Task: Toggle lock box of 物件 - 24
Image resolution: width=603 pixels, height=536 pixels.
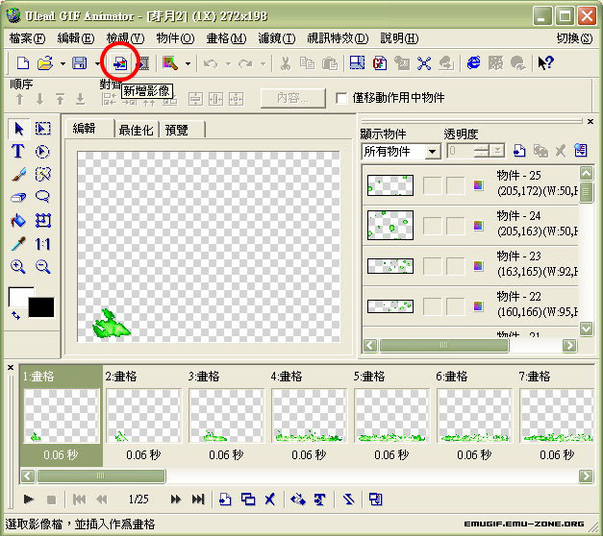Action: (x=456, y=226)
